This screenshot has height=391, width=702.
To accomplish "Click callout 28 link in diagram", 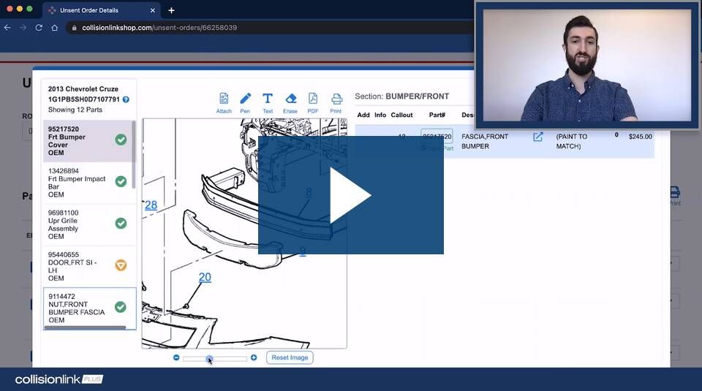I will [151, 205].
